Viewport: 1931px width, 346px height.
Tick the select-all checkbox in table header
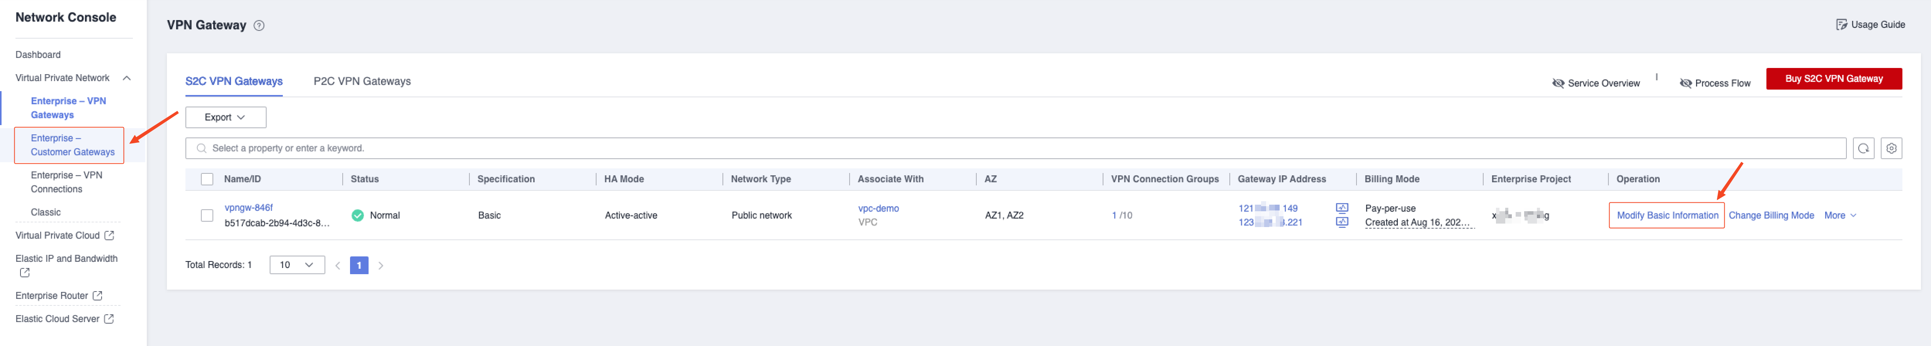[x=207, y=179]
